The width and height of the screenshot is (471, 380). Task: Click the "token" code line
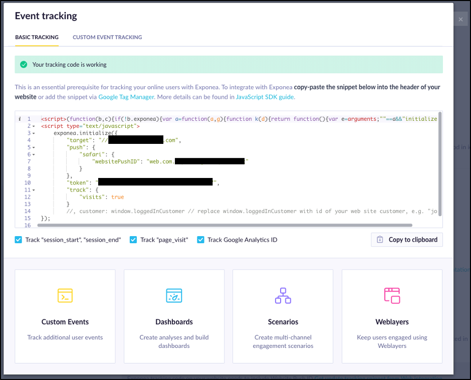143,183
